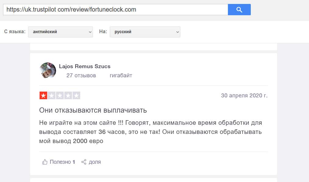Screen dimensions: 309x182
Task: Click the fifth gray rating star
Action: tap(76, 96)
